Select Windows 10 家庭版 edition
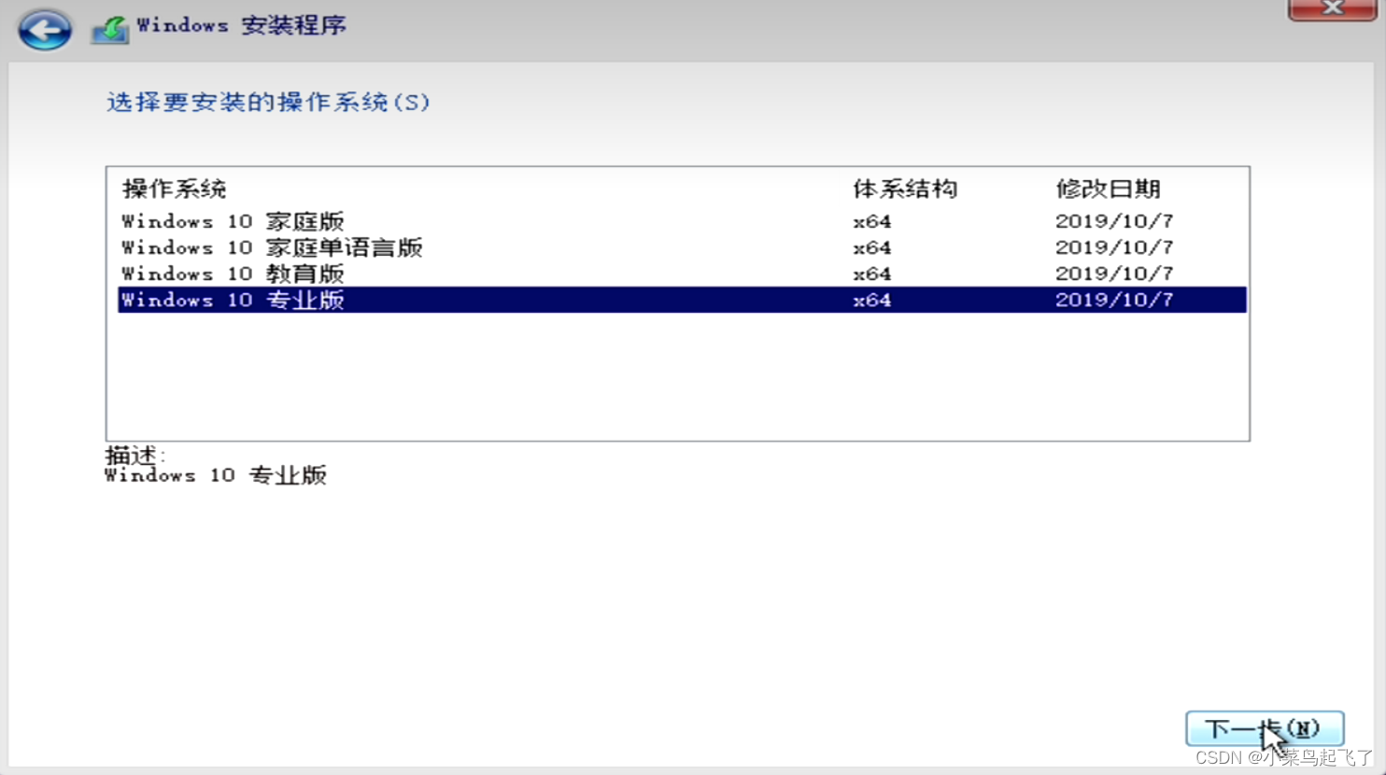 pyautogui.click(x=682, y=221)
